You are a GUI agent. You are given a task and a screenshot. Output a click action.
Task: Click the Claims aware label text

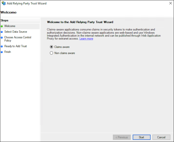(62, 47)
